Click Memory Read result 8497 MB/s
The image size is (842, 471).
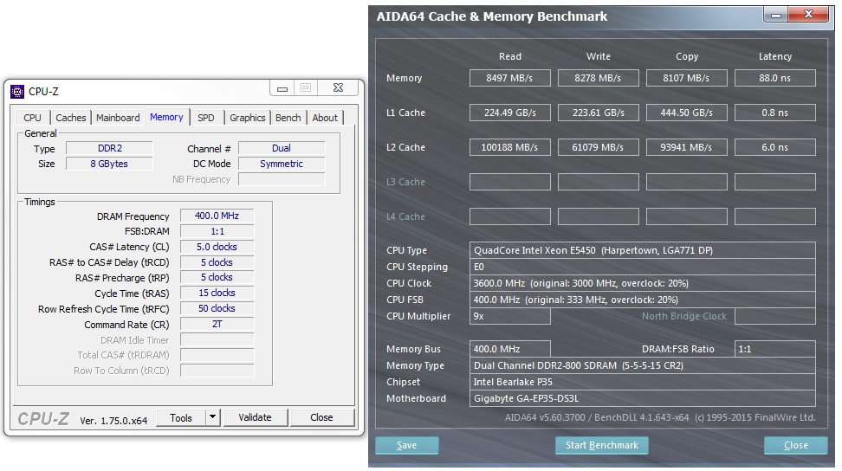click(509, 78)
